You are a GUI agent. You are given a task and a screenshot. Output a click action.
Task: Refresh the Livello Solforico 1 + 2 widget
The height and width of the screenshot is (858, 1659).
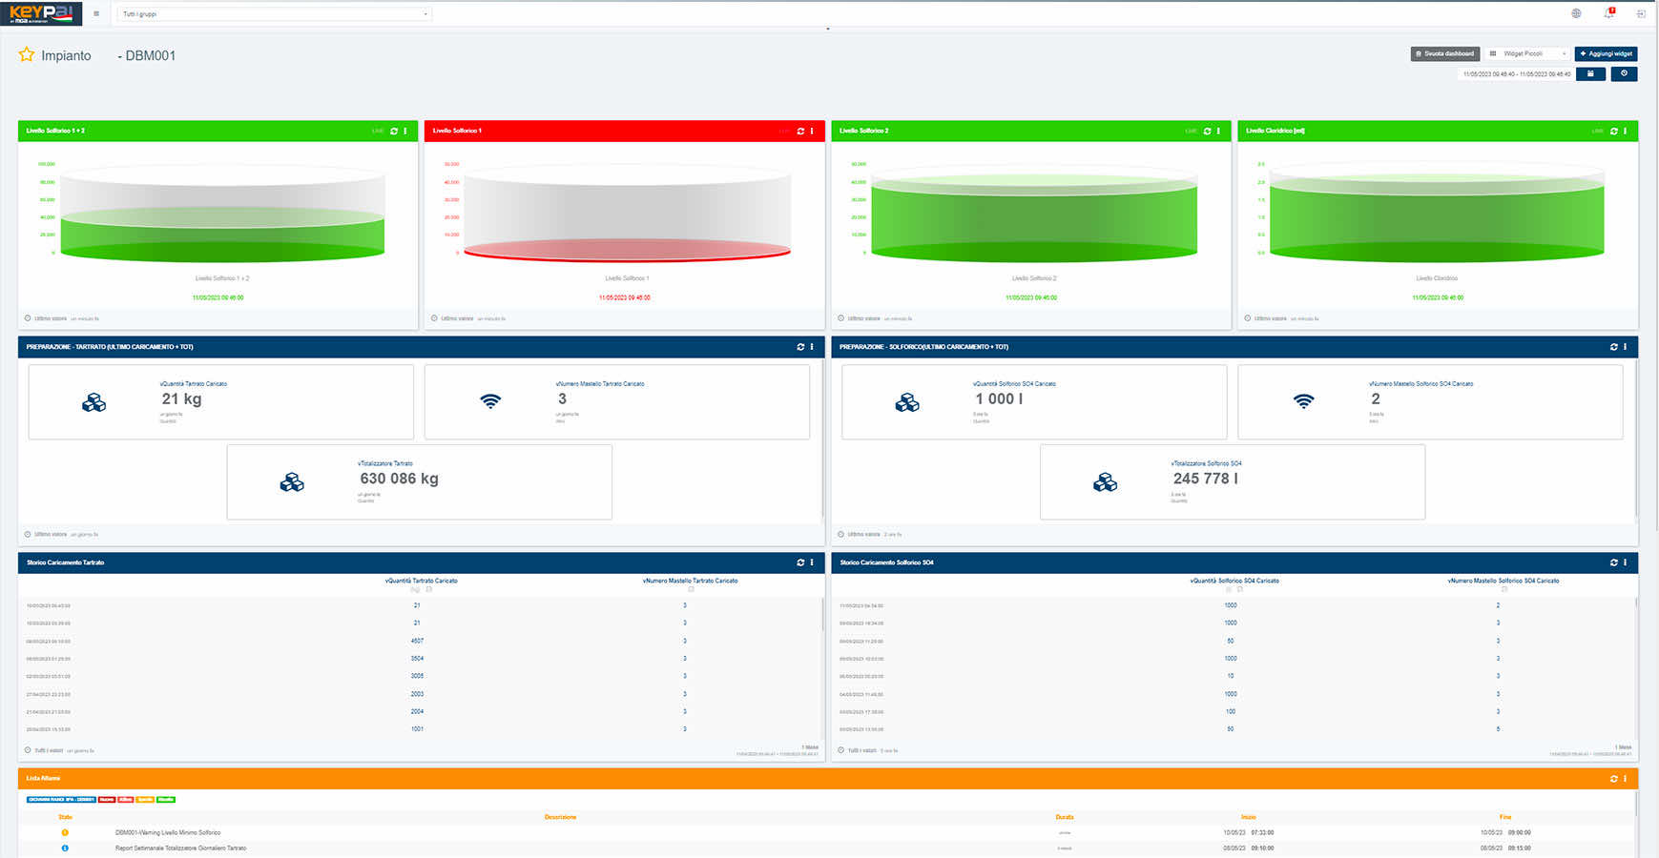(x=394, y=131)
